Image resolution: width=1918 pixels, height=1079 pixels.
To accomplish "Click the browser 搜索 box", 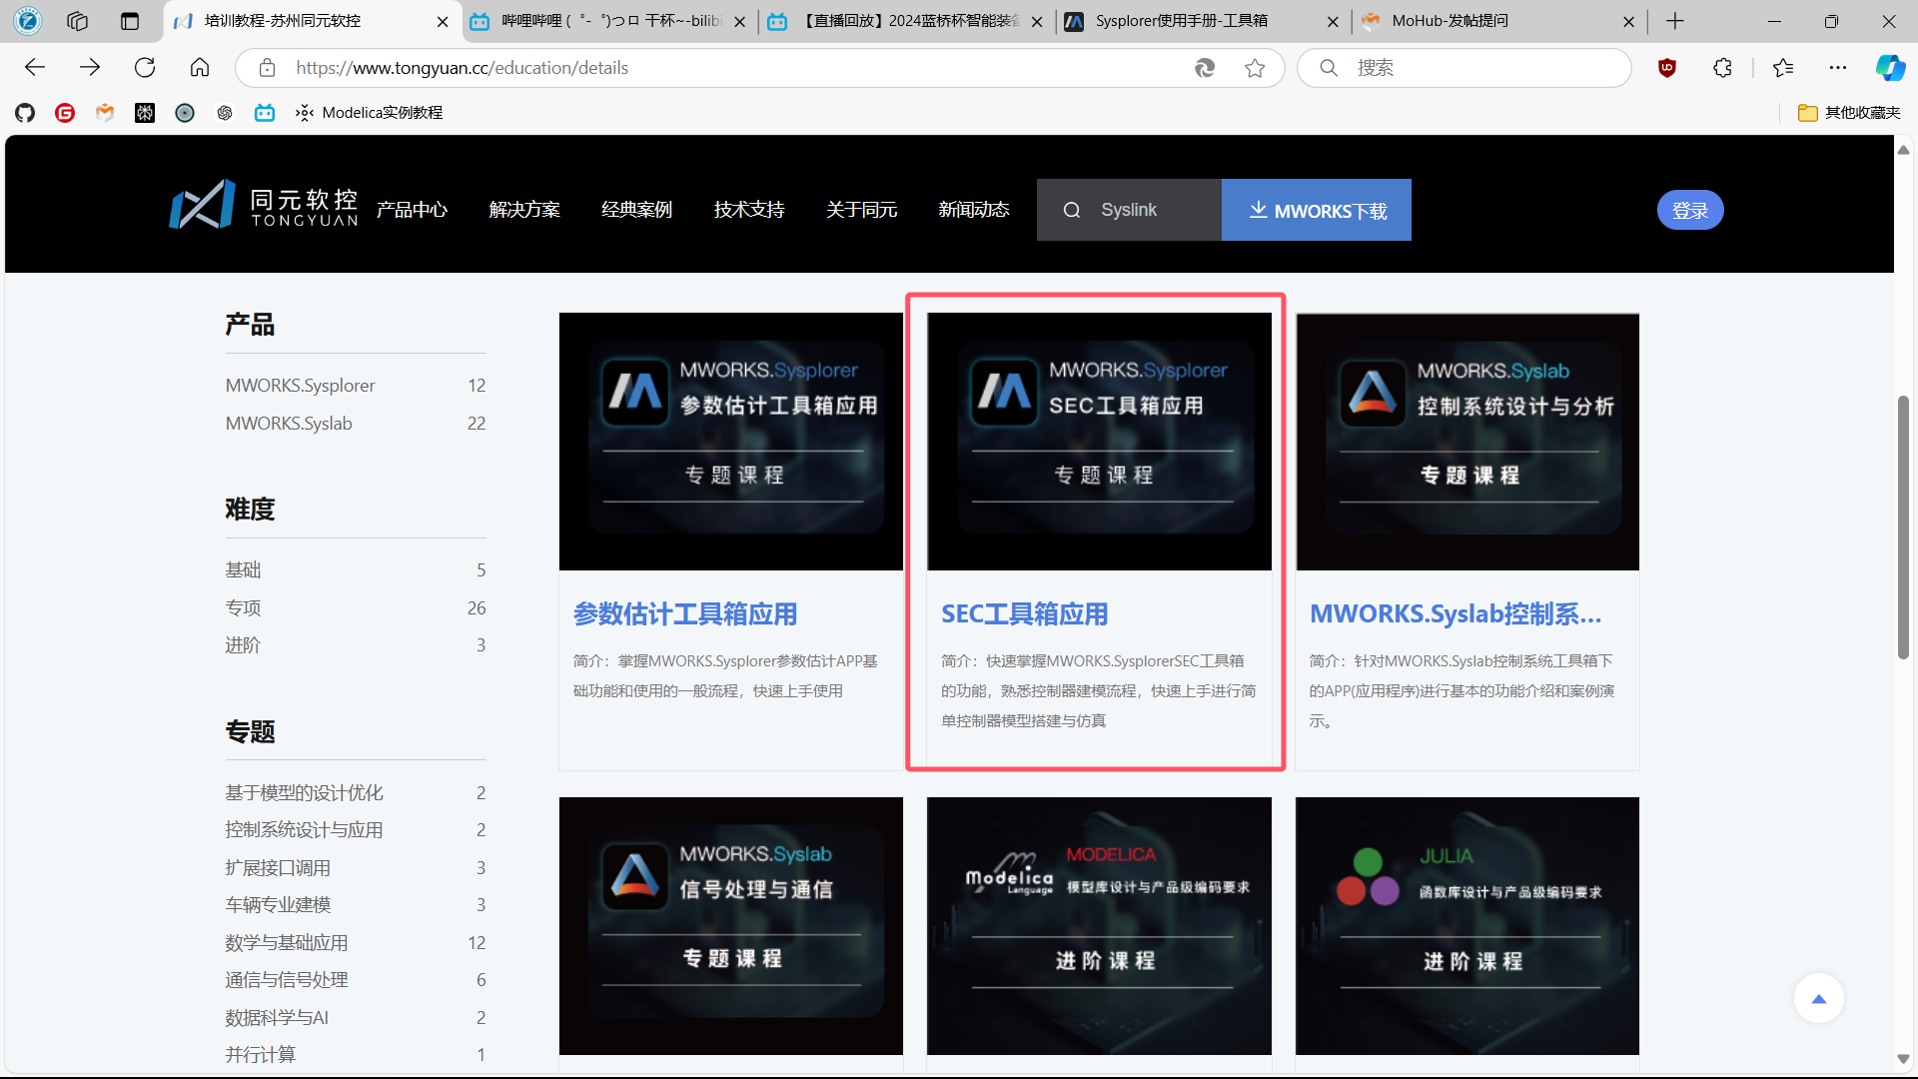I will (x=1464, y=68).
